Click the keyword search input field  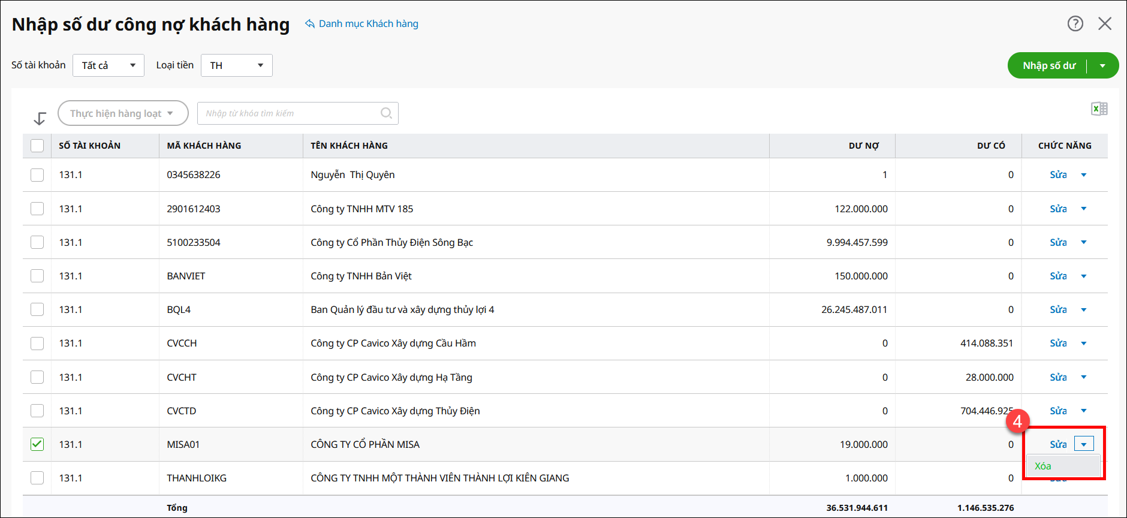coord(291,113)
